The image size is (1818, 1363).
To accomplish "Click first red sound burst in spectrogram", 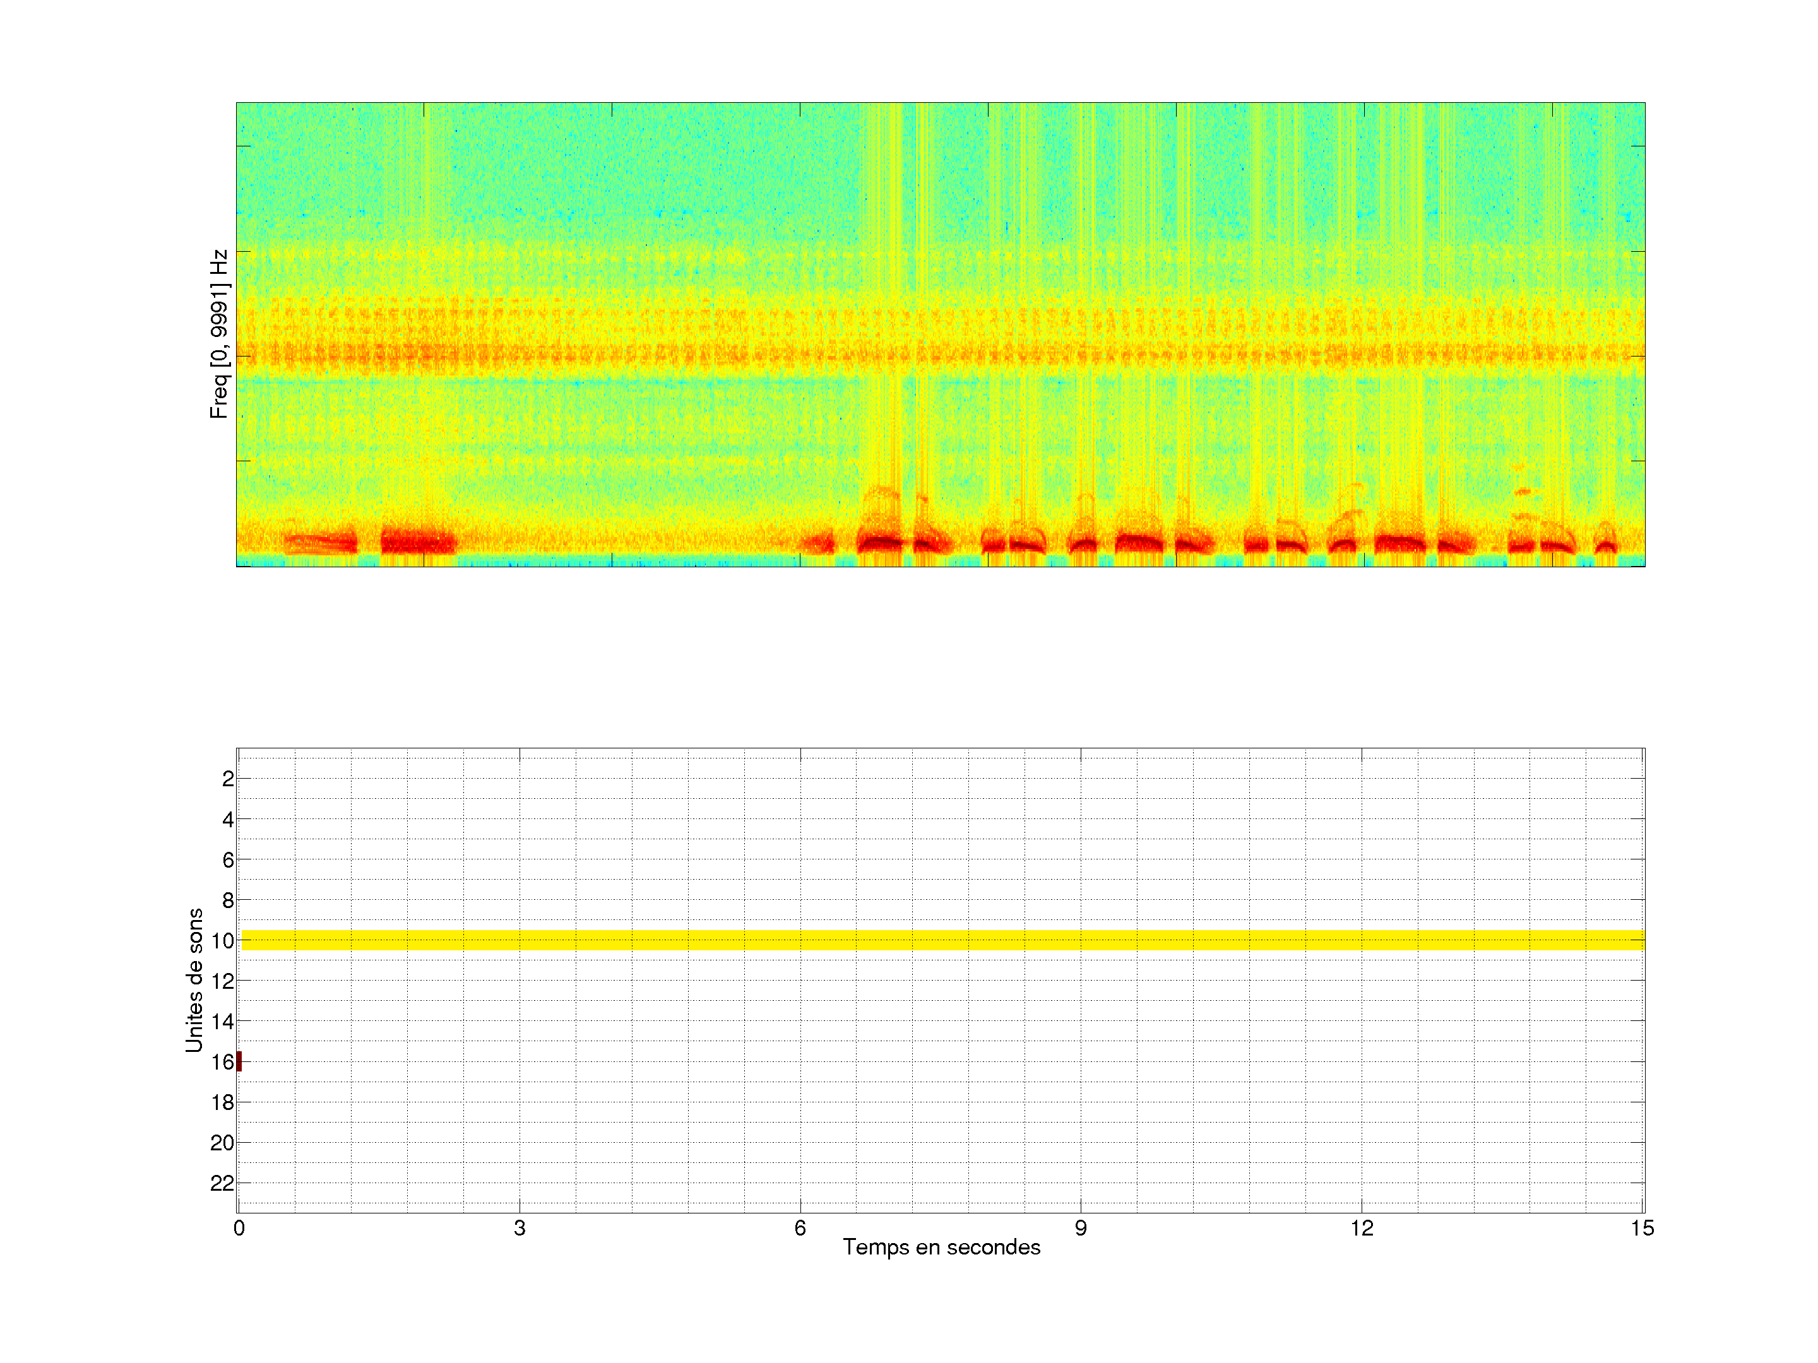I will (x=322, y=543).
